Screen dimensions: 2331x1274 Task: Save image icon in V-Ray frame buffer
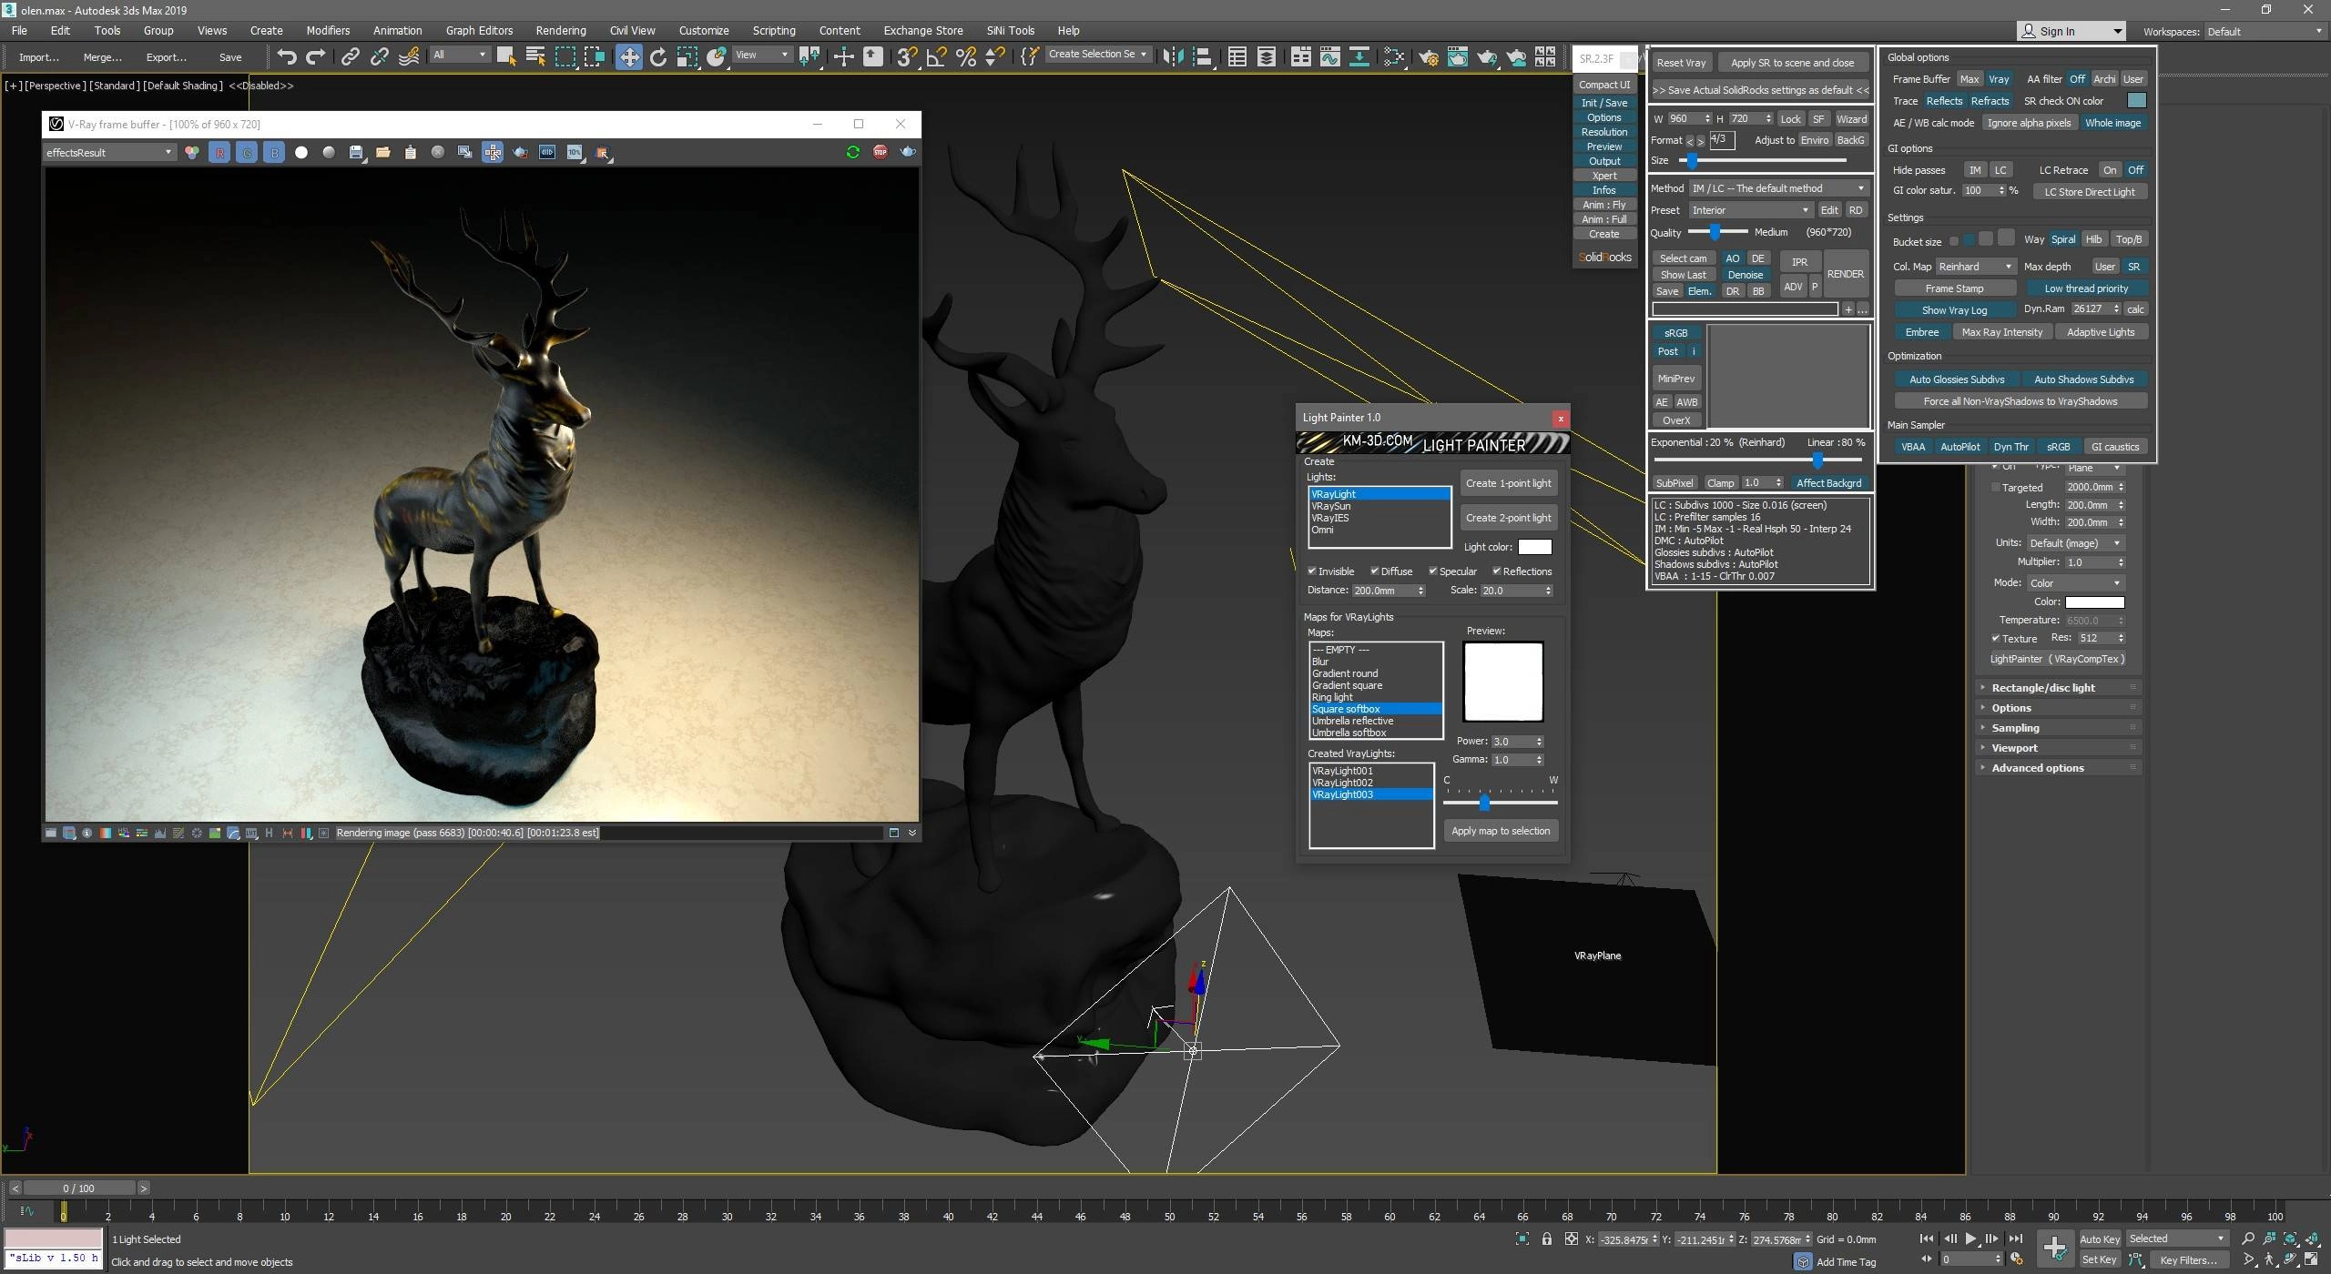click(x=356, y=153)
